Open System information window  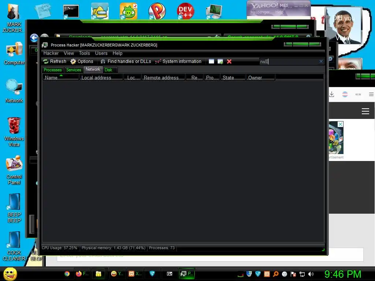tap(178, 61)
